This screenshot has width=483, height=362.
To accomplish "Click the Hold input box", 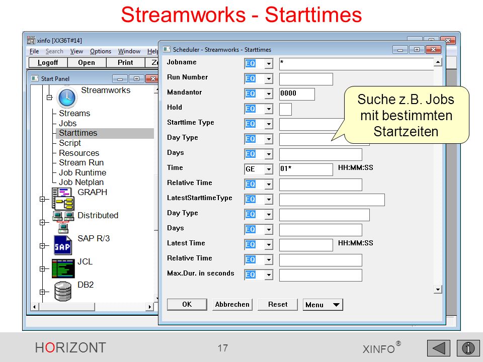I will click(x=286, y=109).
